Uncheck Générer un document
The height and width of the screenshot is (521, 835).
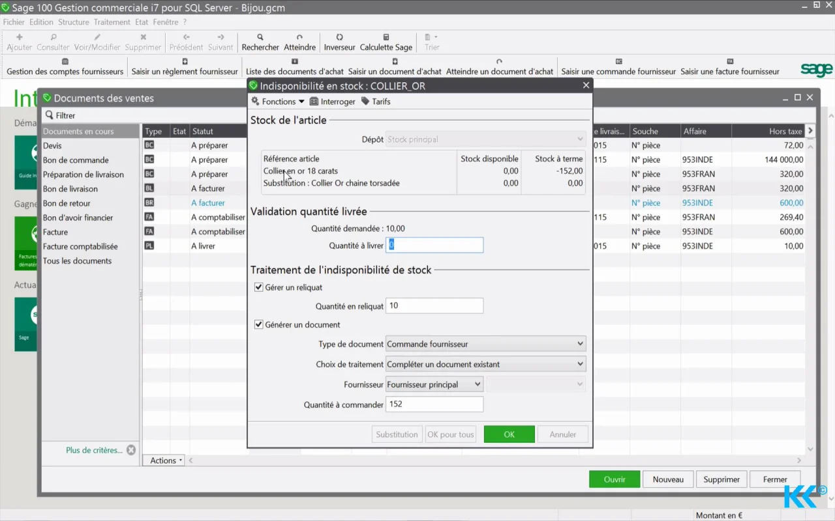(259, 324)
